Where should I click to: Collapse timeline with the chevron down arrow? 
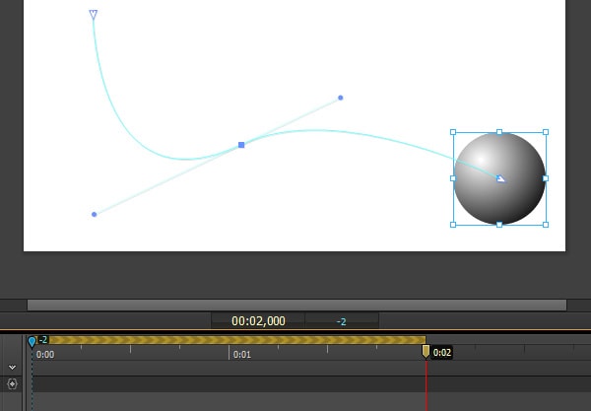point(12,368)
